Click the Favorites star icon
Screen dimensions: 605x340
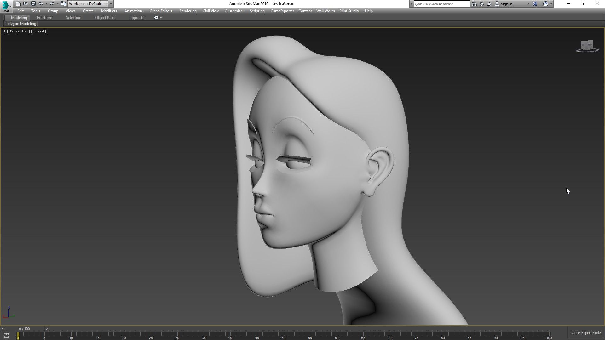click(x=489, y=4)
